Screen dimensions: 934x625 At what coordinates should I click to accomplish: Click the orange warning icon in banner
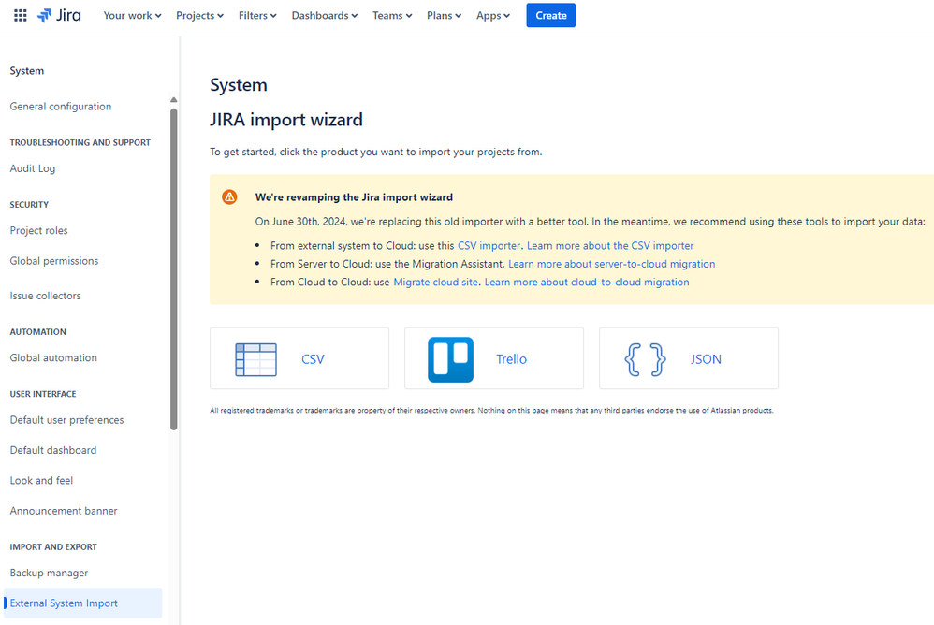tap(229, 197)
